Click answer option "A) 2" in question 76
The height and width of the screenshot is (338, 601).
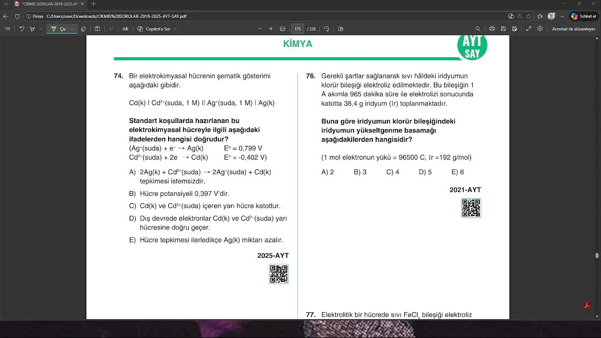tap(328, 172)
